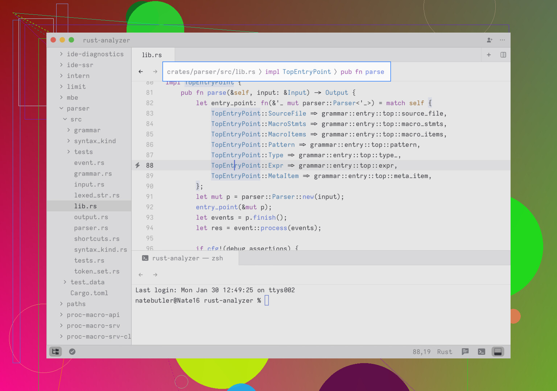This screenshot has height=391, width=557.
Task: Click the breadcrumb path crates/parser/src/lib.rs
Action: click(x=211, y=72)
